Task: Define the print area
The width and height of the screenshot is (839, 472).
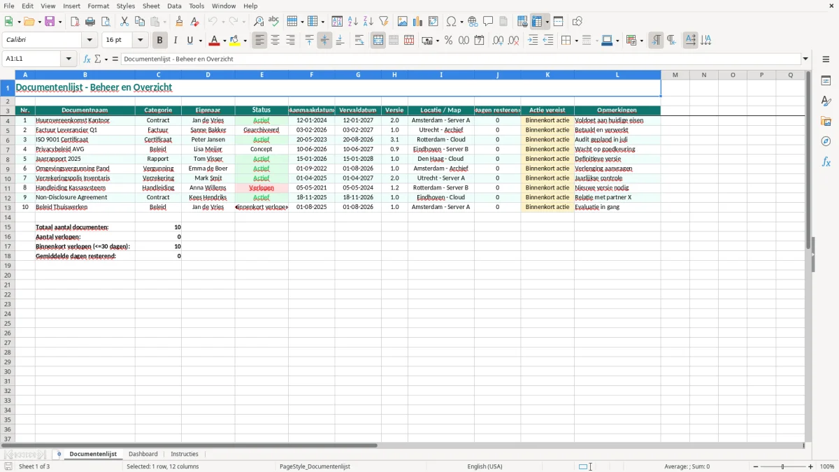Action: (x=522, y=22)
